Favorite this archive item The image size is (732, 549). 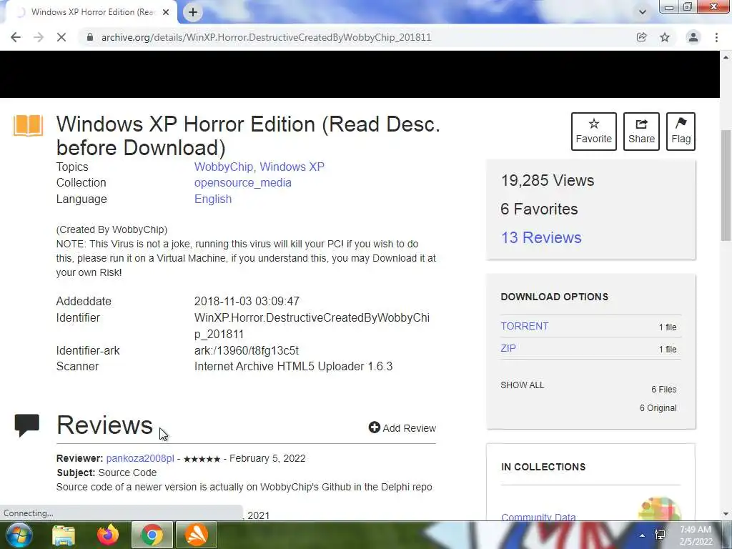pyautogui.click(x=594, y=132)
